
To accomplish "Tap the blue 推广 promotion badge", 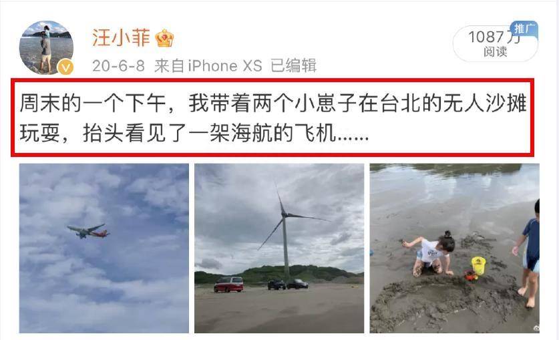I will 524,28.
